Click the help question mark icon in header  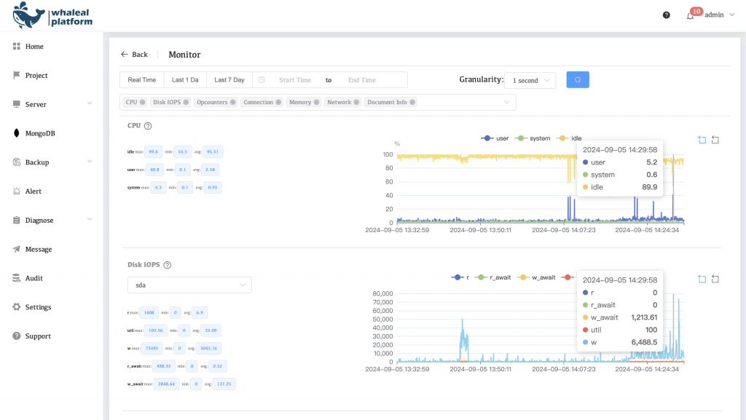(666, 15)
